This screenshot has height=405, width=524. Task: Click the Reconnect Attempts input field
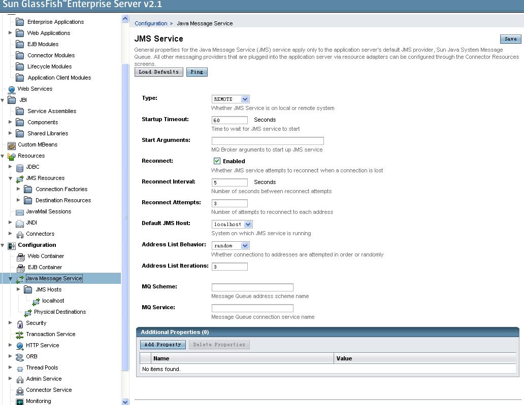click(x=230, y=203)
